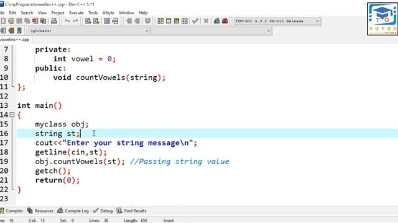Click 'int main()' on line 13

tap(40, 105)
